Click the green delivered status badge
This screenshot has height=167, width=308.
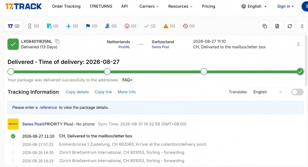tap(13, 44)
